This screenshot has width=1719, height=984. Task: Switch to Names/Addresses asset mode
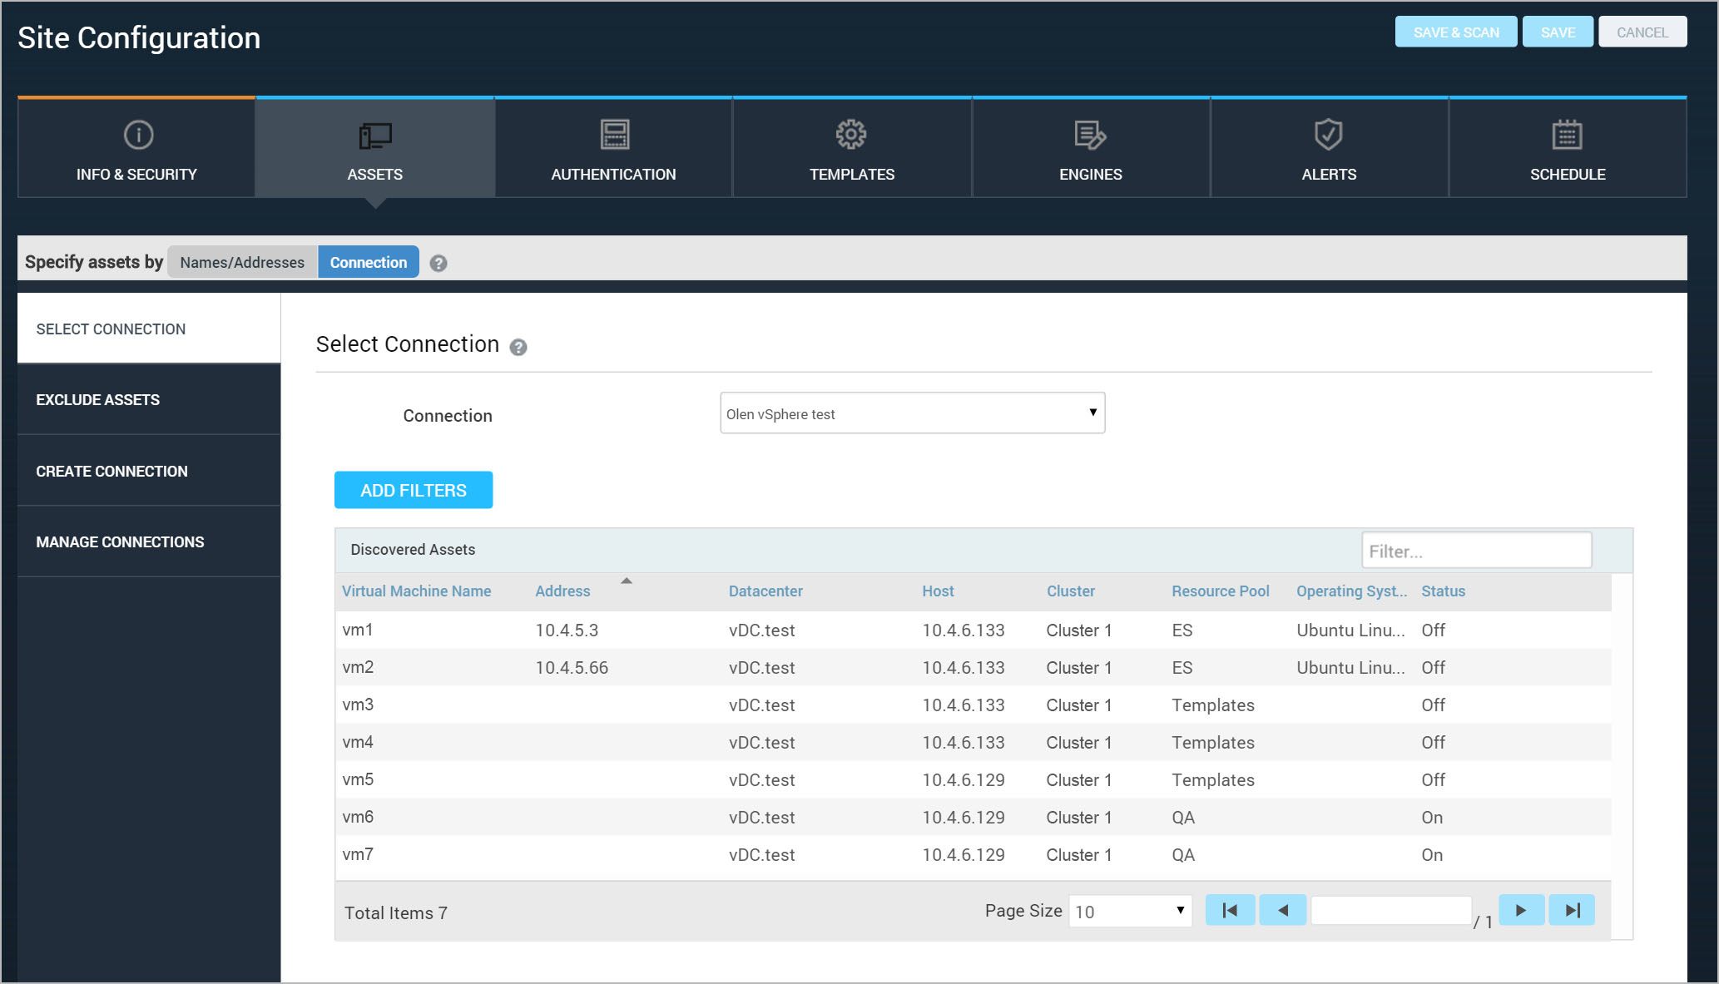[242, 262]
